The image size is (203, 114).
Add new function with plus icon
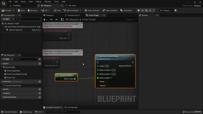tap(40, 82)
